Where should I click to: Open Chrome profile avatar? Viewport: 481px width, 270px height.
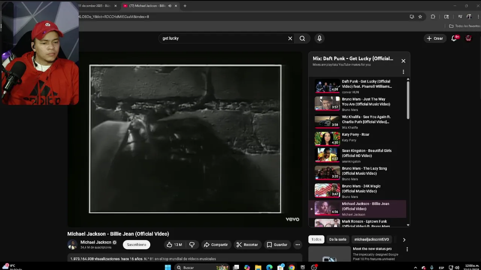[469, 16]
